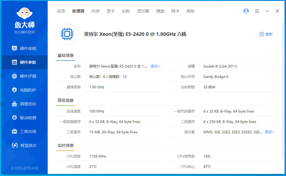
Task: Open 清理优化 cleanup section
Action: [25, 104]
